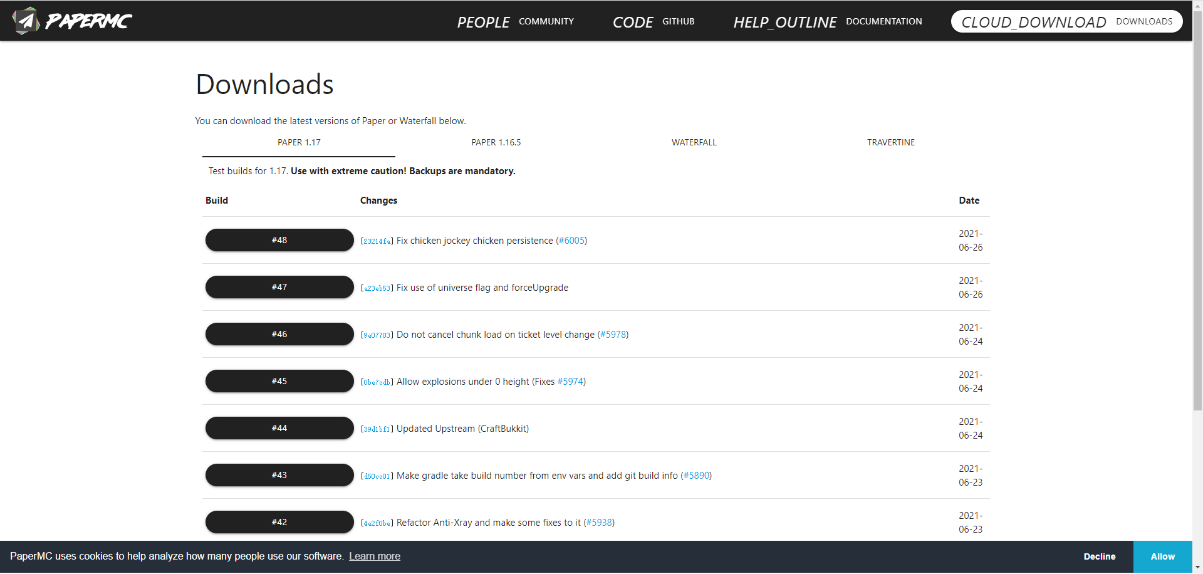Click the "Use with extreme caution!" warning text
Viewport: 1203px width, 574px height.
[403, 171]
